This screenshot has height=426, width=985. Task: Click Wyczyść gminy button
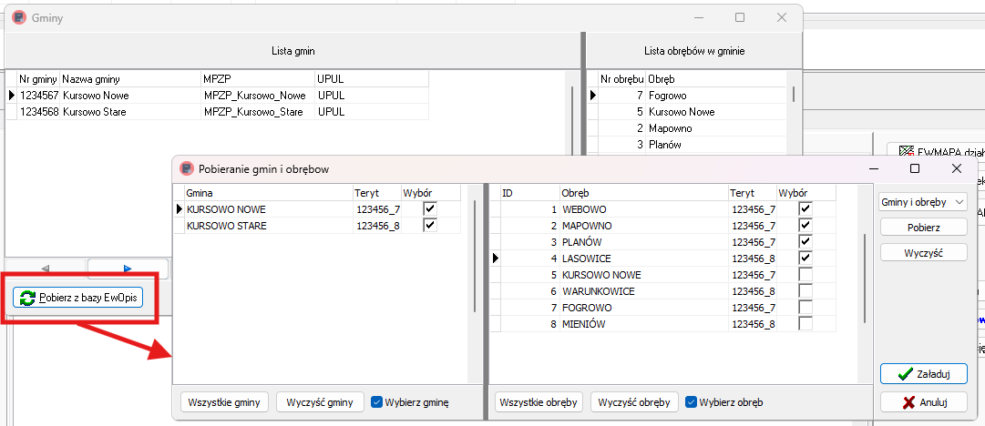[x=321, y=402]
